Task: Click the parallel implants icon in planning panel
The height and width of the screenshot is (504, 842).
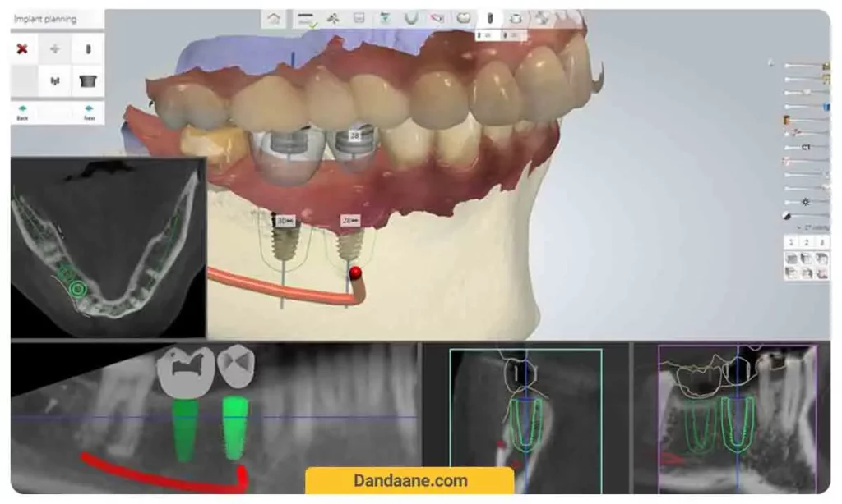Action: pos(55,80)
